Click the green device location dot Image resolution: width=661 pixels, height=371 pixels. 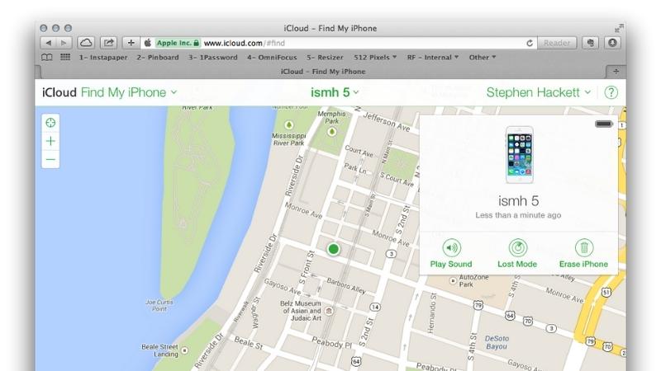(334, 250)
